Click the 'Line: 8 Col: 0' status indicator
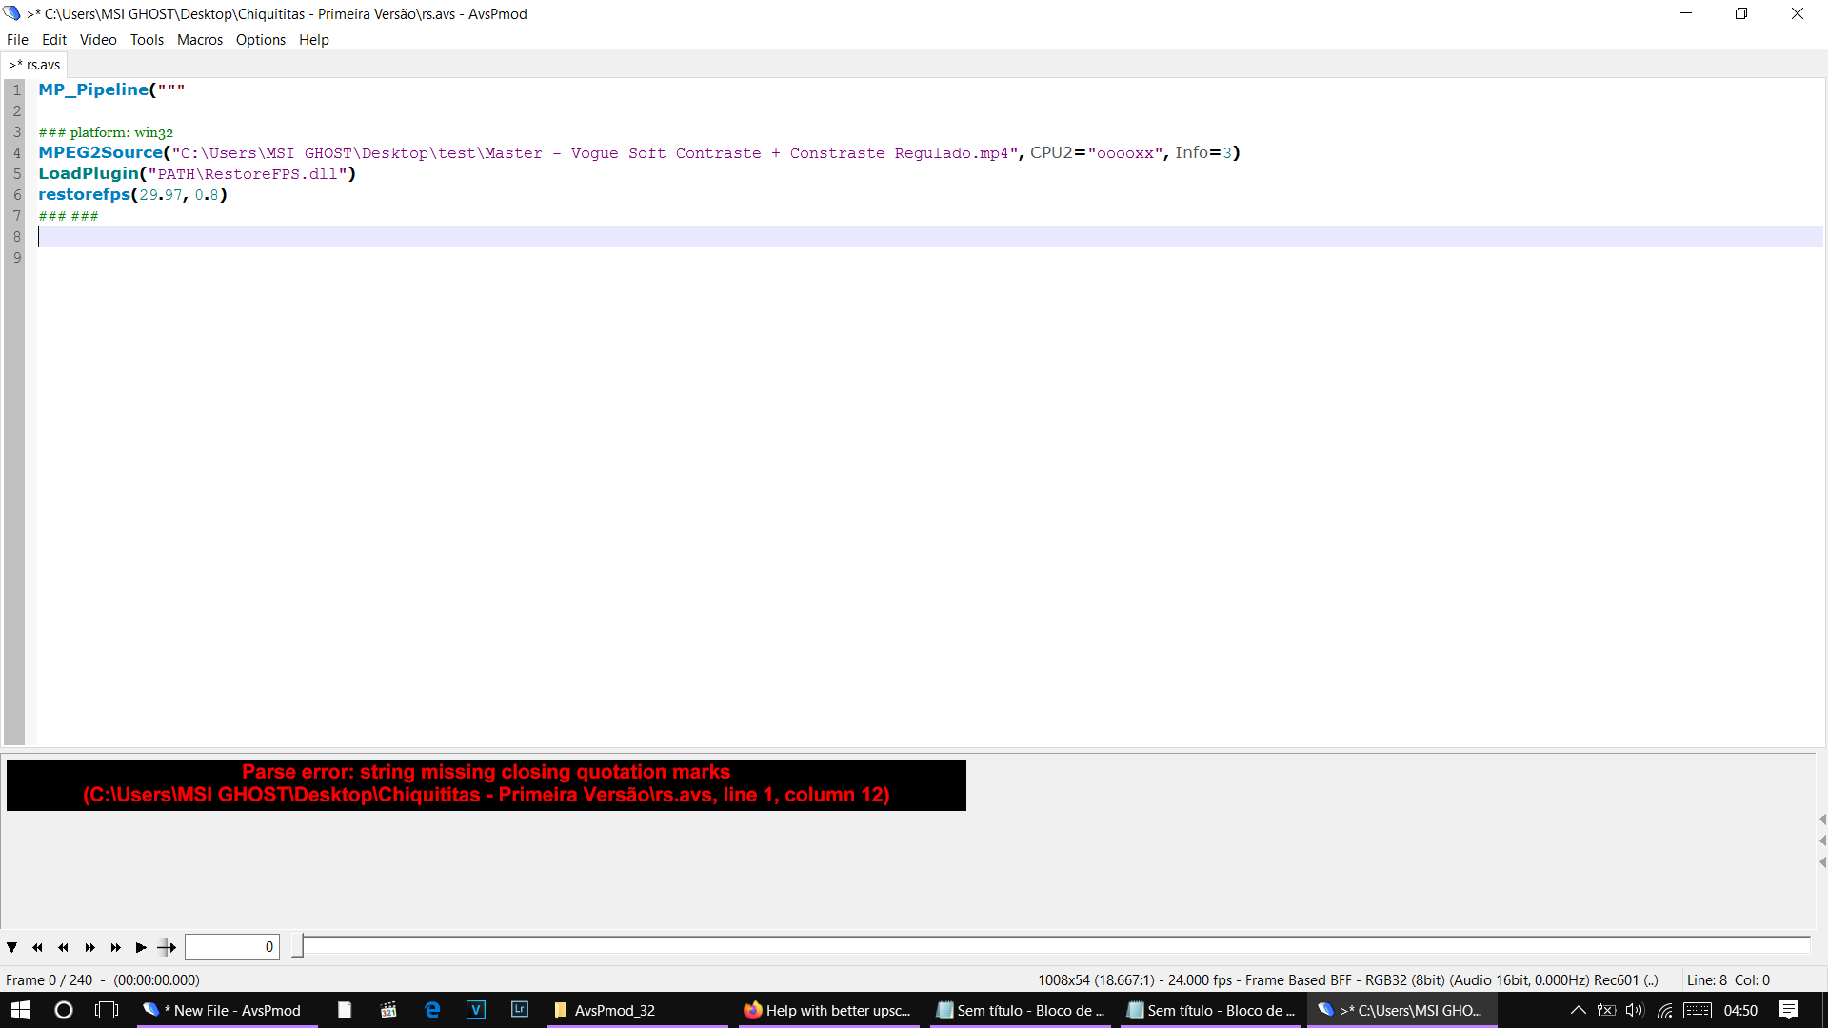1828x1028 pixels. pyautogui.click(x=1728, y=979)
